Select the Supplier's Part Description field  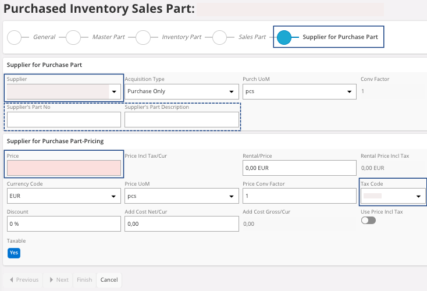click(x=182, y=119)
